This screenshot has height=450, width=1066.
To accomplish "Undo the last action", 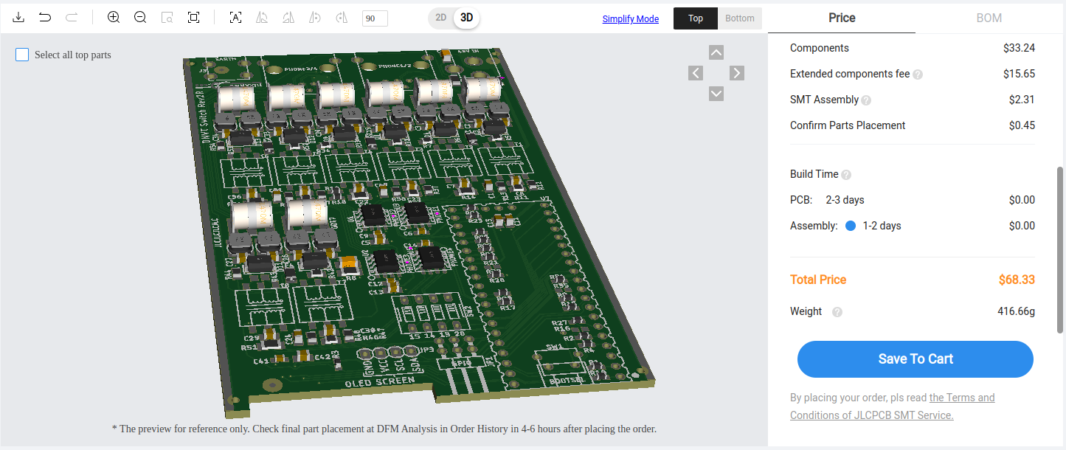I will pos(45,17).
